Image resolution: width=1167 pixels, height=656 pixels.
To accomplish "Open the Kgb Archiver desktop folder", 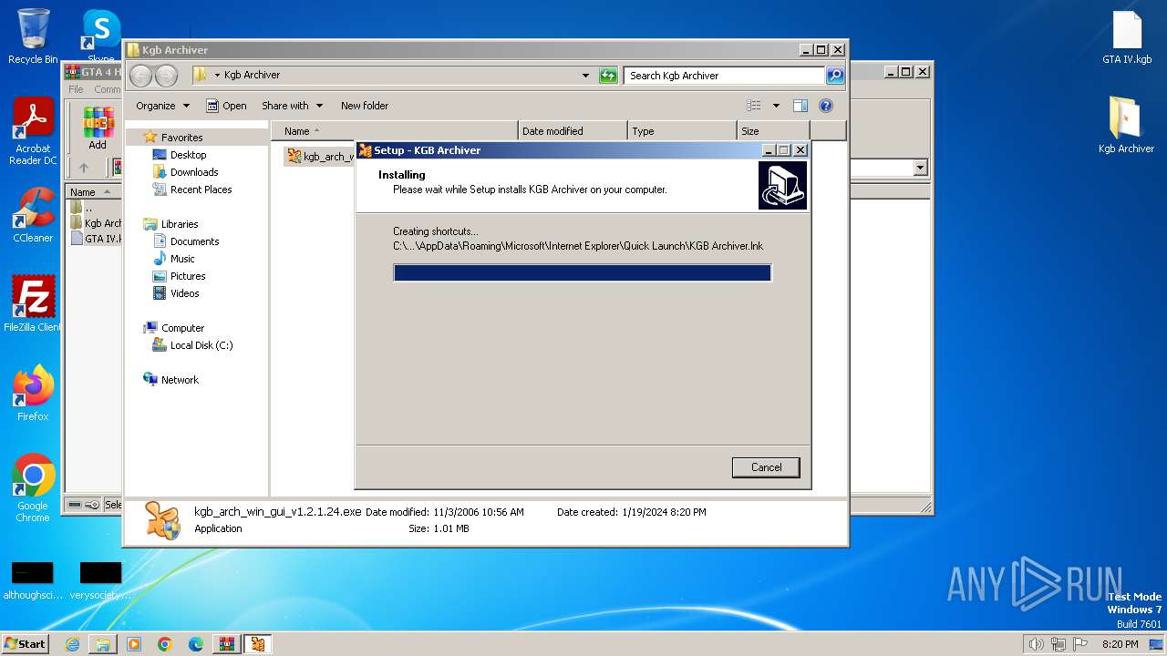I will (x=1126, y=126).
